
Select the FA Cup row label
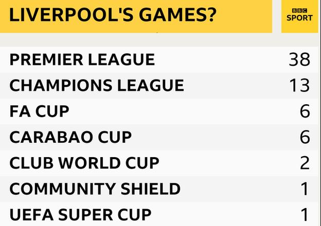tap(39, 111)
